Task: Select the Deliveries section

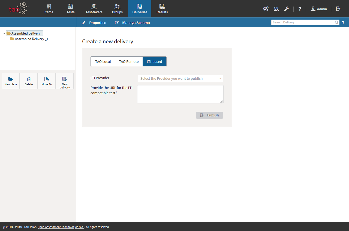Action: click(140, 9)
